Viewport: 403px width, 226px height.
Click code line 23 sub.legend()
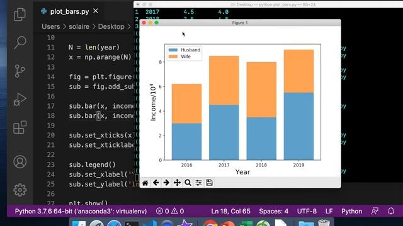[93, 164]
